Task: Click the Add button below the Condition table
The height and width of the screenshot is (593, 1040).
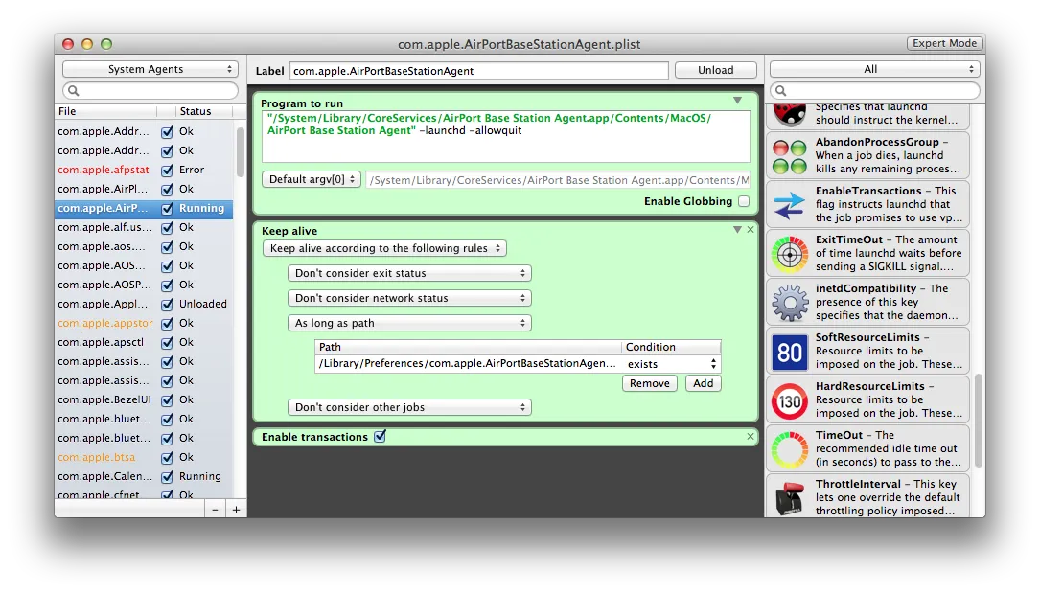Action: click(703, 383)
